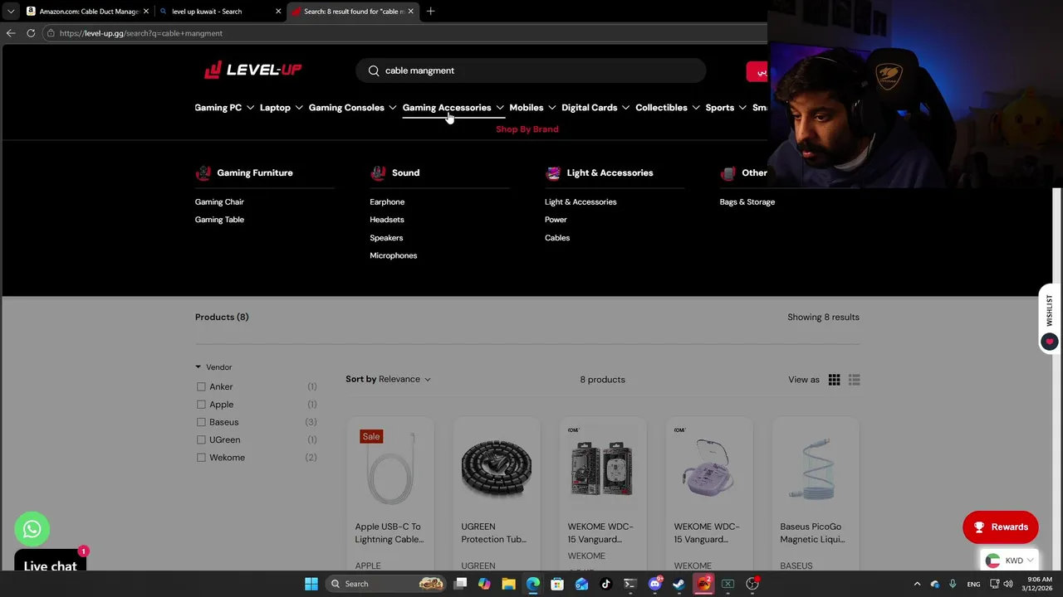Click the Light & Accessories category icon

(x=553, y=172)
